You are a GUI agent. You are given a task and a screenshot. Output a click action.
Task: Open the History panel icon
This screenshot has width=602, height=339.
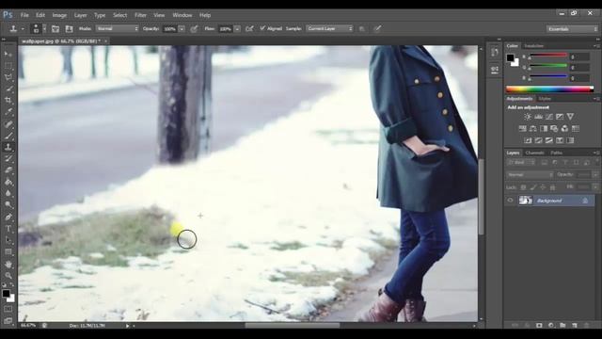(495, 52)
